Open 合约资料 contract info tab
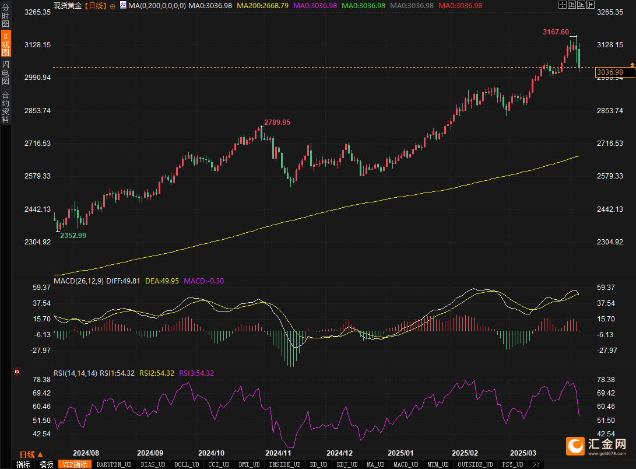 tap(6, 107)
